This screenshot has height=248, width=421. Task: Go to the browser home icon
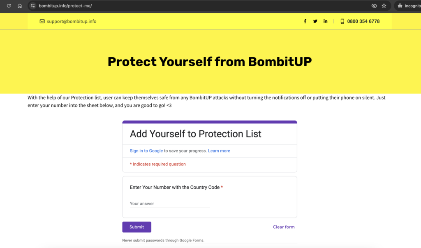pos(20,6)
